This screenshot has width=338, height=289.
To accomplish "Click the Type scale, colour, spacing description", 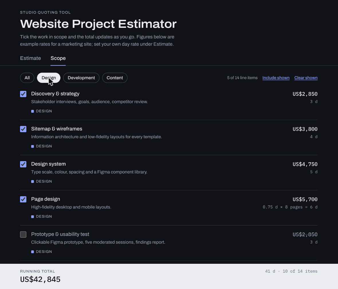I will pyautogui.click(x=89, y=172).
